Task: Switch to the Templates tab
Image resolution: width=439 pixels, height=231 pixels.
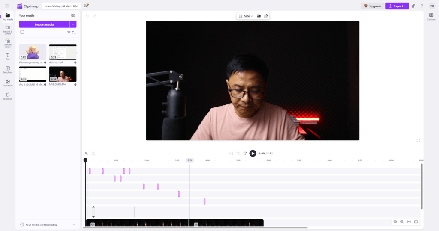Action: pos(7,69)
